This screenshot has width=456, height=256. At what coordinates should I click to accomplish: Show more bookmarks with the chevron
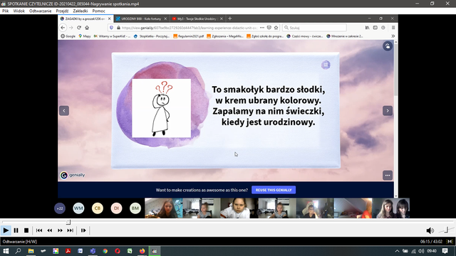pyautogui.click(x=393, y=36)
